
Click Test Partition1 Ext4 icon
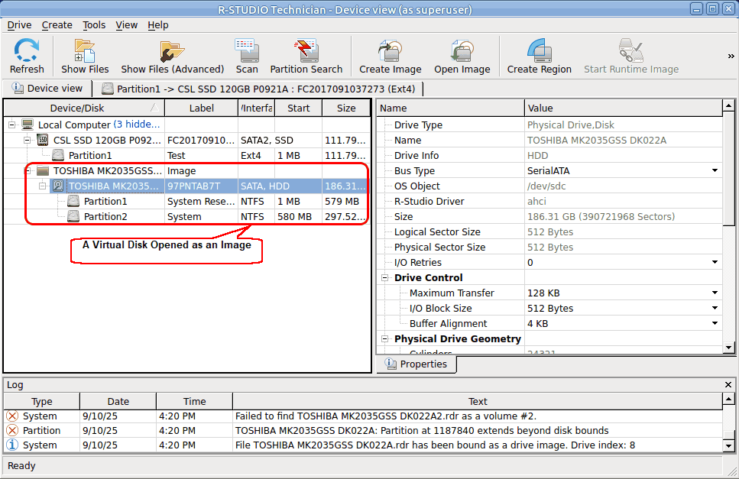tap(58, 155)
